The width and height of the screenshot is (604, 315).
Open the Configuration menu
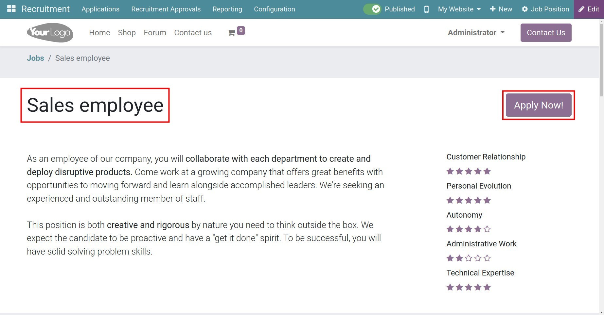coord(274,9)
